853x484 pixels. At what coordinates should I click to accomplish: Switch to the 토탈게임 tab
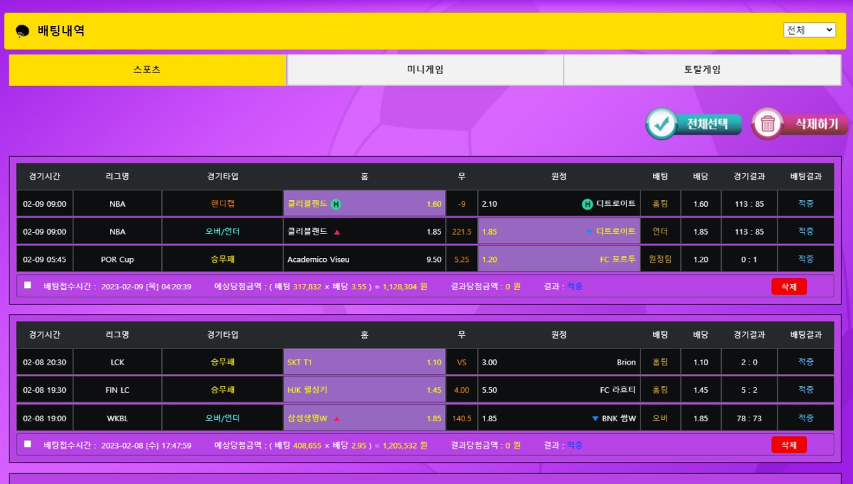coord(702,70)
